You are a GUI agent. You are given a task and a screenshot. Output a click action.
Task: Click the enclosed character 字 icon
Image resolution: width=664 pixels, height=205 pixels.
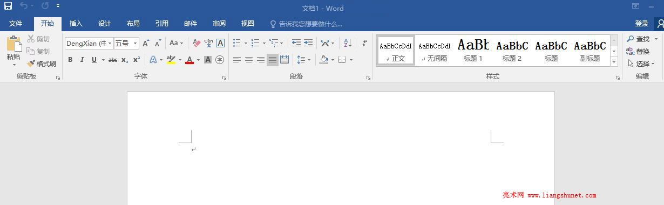pyautogui.click(x=220, y=60)
